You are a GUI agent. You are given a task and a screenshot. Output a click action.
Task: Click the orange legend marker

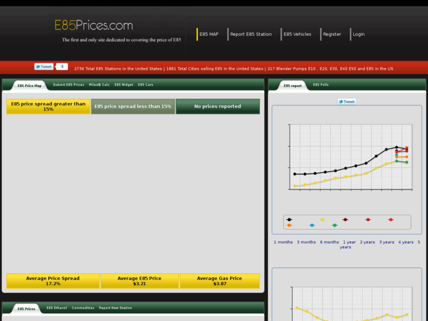pyautogui.click(x=289, y=226)
